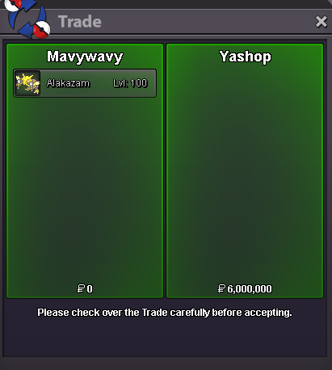
Task: Click the Trade swap-arrows Pokéball icon
Action: pos(27,19)
